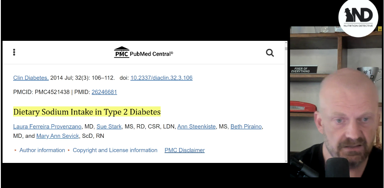Click the scrollbar down arrow
The width and height of the screenshot is (384, 188).
click(286, 161)
